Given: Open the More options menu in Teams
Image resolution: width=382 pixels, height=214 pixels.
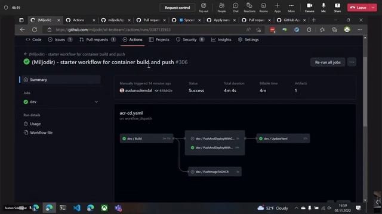Looking at the screenshot, I should pos(291,8).
